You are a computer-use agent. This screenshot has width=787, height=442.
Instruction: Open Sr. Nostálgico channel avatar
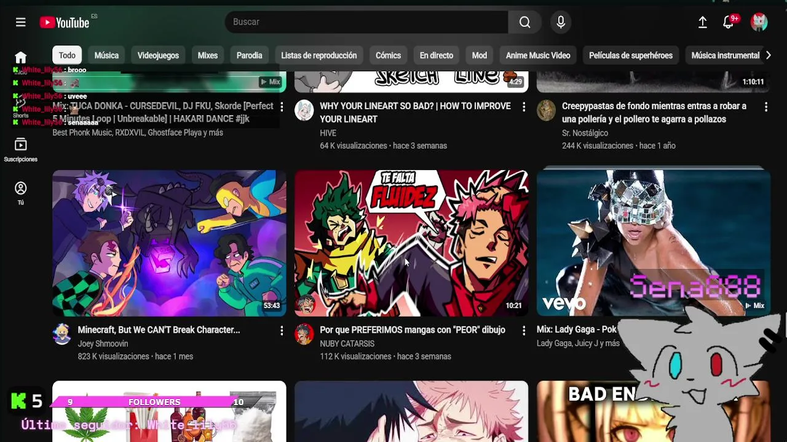[x=547, y=110]
